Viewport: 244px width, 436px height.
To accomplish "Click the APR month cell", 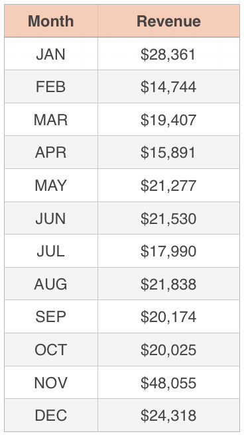I will tap(51, 152).
